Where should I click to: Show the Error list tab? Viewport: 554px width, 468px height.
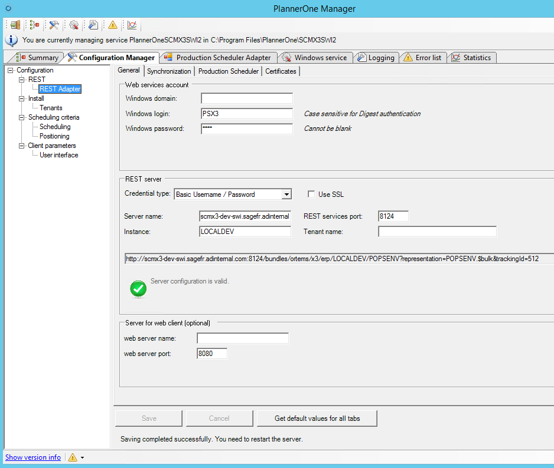(x=423, y=58)
